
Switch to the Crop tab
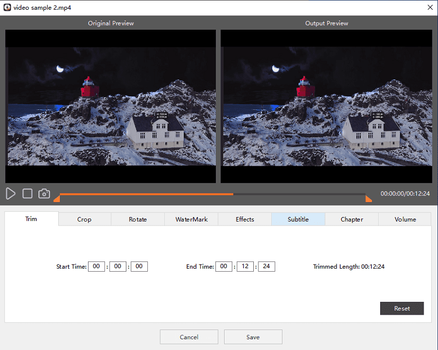(84, 219)
